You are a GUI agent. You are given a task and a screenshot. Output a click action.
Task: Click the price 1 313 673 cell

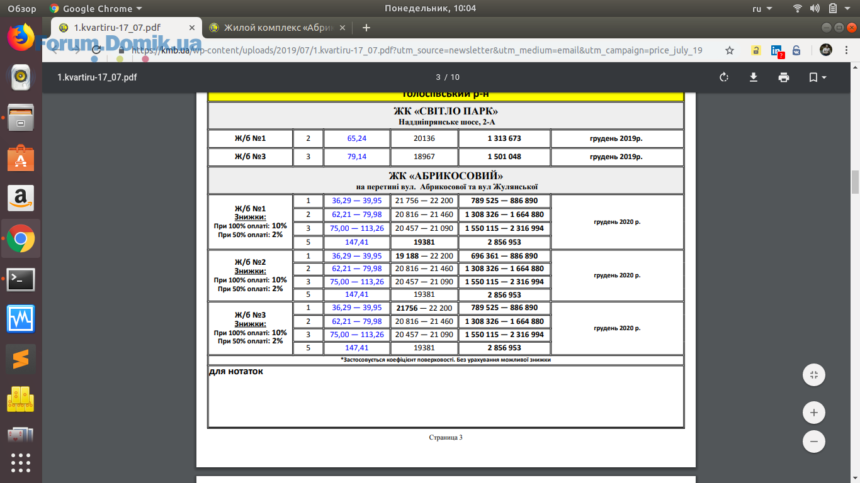(504, 138)
